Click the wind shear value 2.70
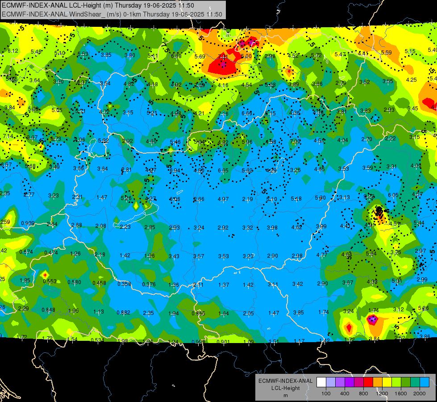Viewport: 437px width, 402px height. tap(367, 139)
